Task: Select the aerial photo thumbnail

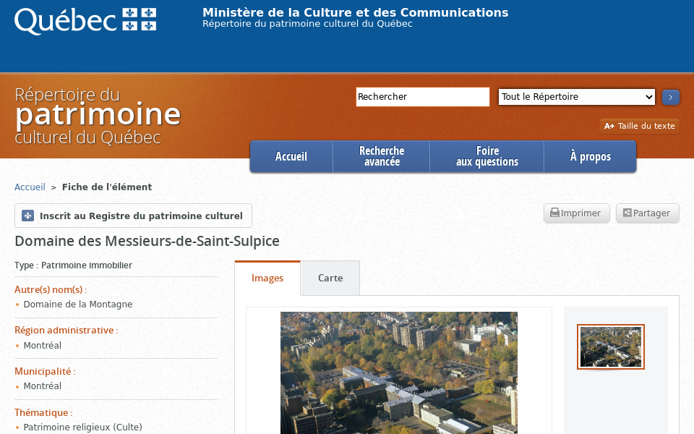Action: click(x=610, y=346)
